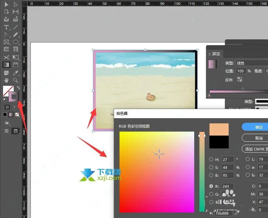Select the Eyedropper tool in toolbar

16,73
